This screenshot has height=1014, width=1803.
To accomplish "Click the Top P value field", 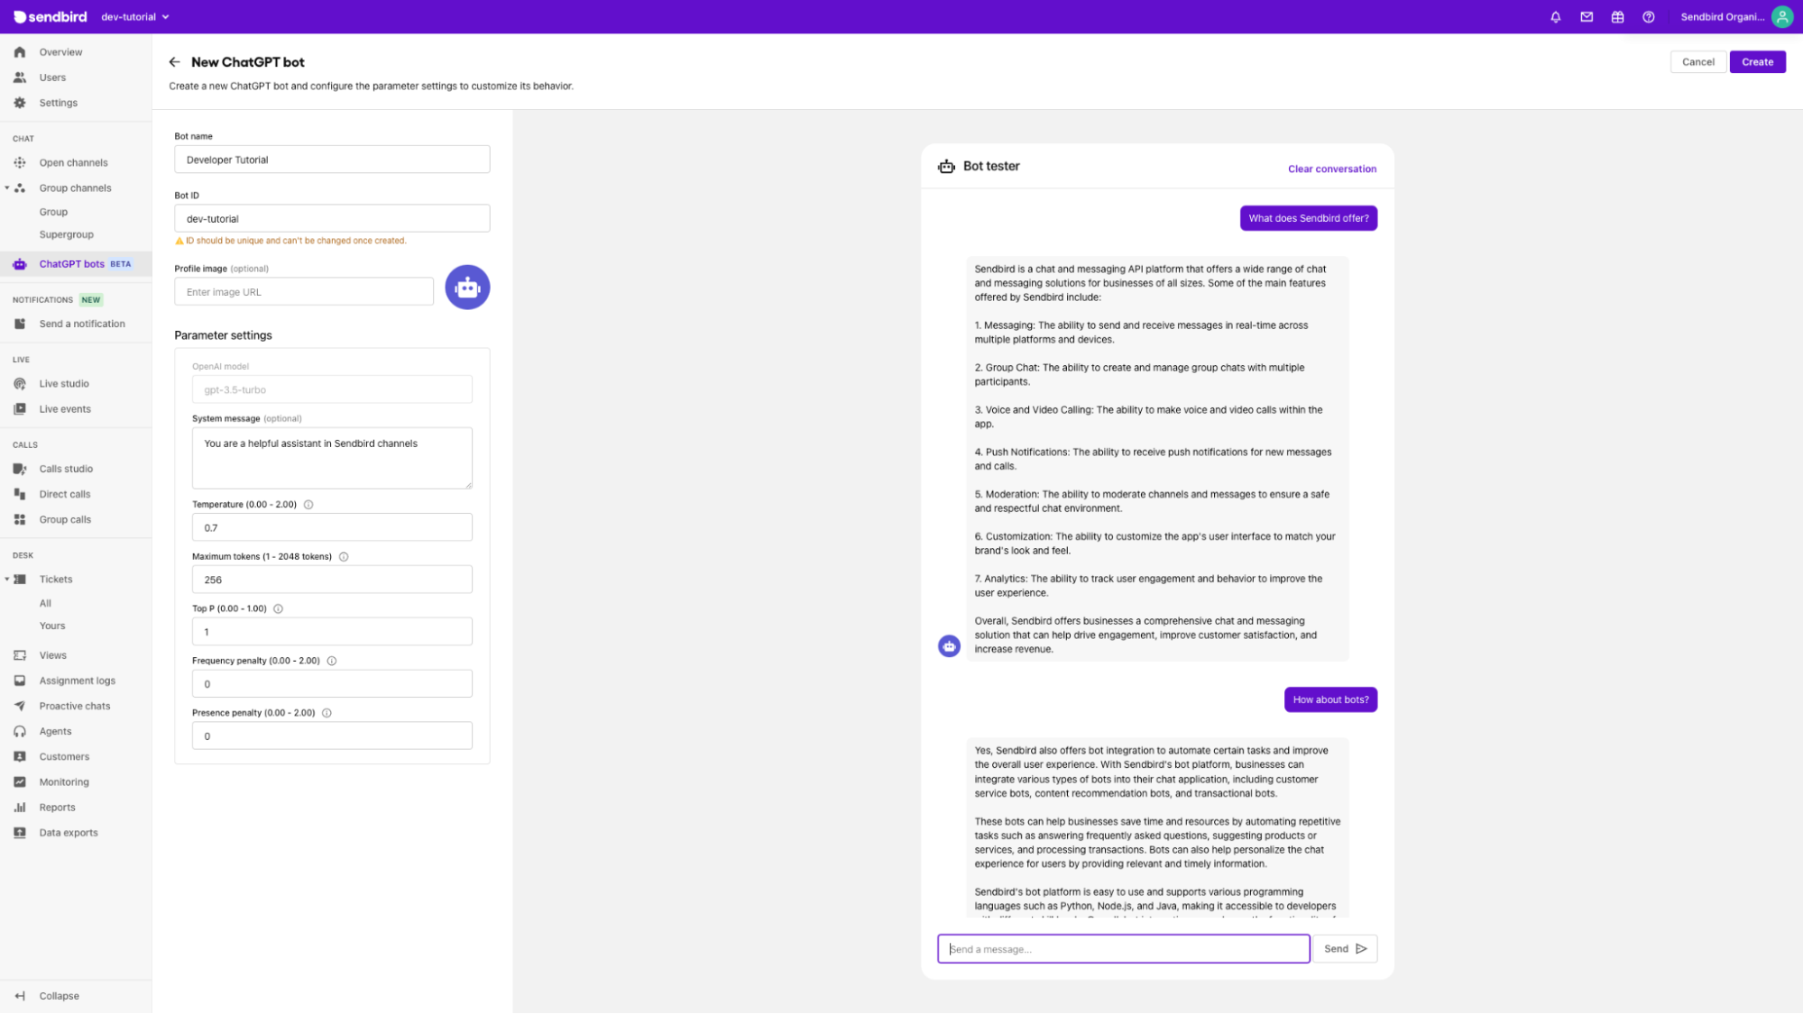I will 332,632.
